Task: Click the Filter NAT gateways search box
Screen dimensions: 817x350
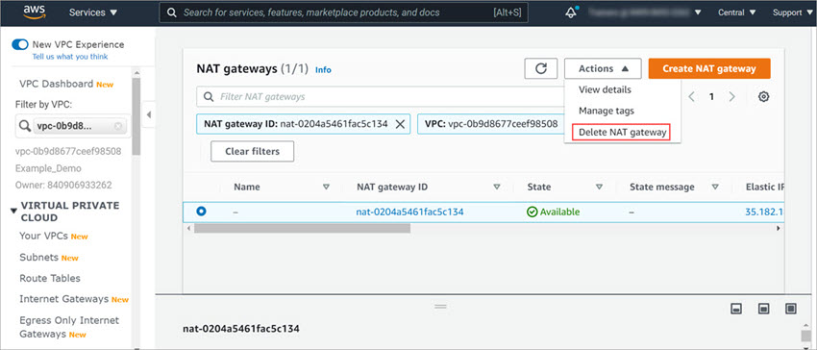Action: (x=381, y=96)
